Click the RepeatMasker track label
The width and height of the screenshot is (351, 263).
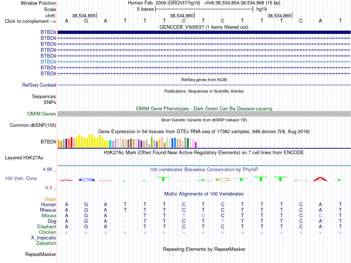[x=41, y=254]
